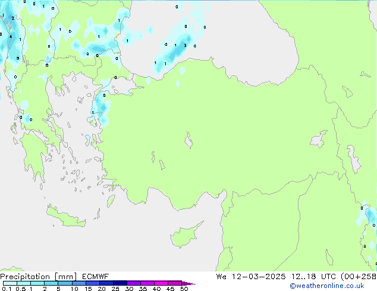
Task: Pick the 15–20 mm legend swatch
Action: click(x=92, y=283)
